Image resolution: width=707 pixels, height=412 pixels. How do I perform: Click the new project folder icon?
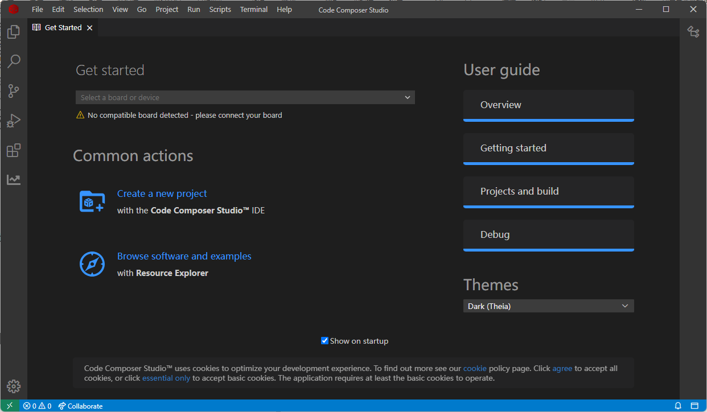(92, 201)
